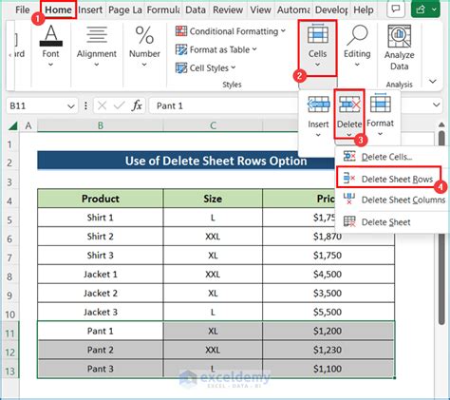
Task: Open the Font group icon
Action: [50, 36]
